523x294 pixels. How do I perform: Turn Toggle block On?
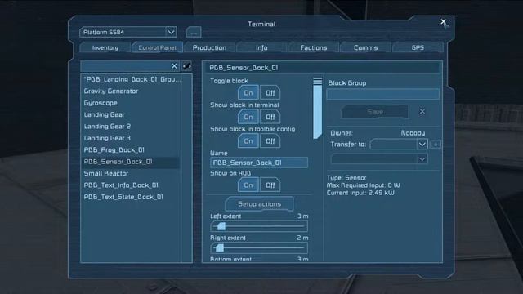[x=248, y=92]
